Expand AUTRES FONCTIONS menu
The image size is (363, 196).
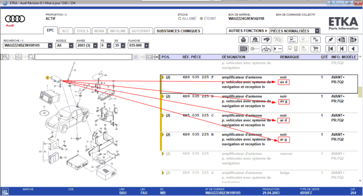pos(248,31)
